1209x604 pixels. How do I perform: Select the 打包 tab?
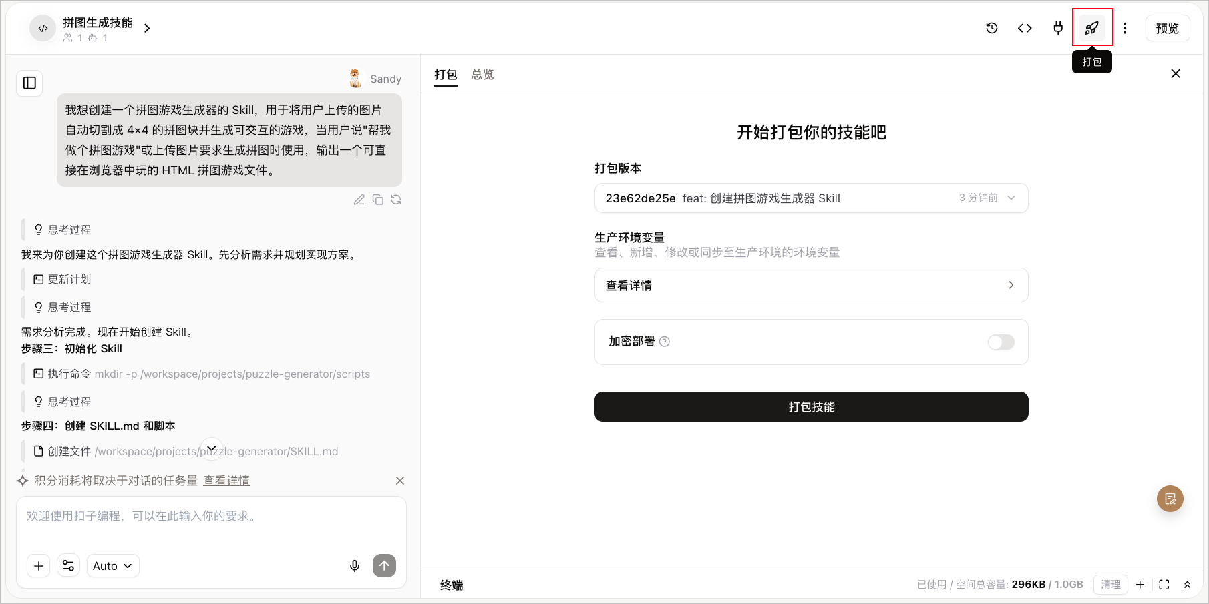coord(446,75)
